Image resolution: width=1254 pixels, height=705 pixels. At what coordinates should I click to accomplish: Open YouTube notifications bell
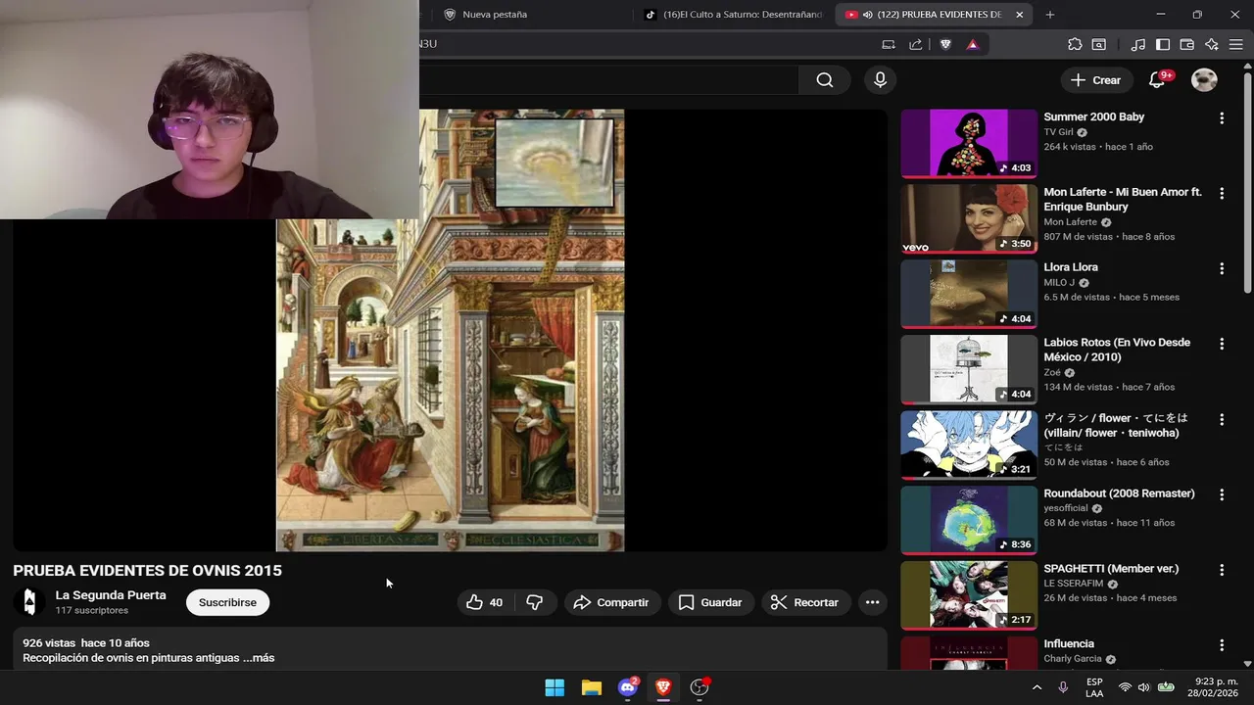1157,80
